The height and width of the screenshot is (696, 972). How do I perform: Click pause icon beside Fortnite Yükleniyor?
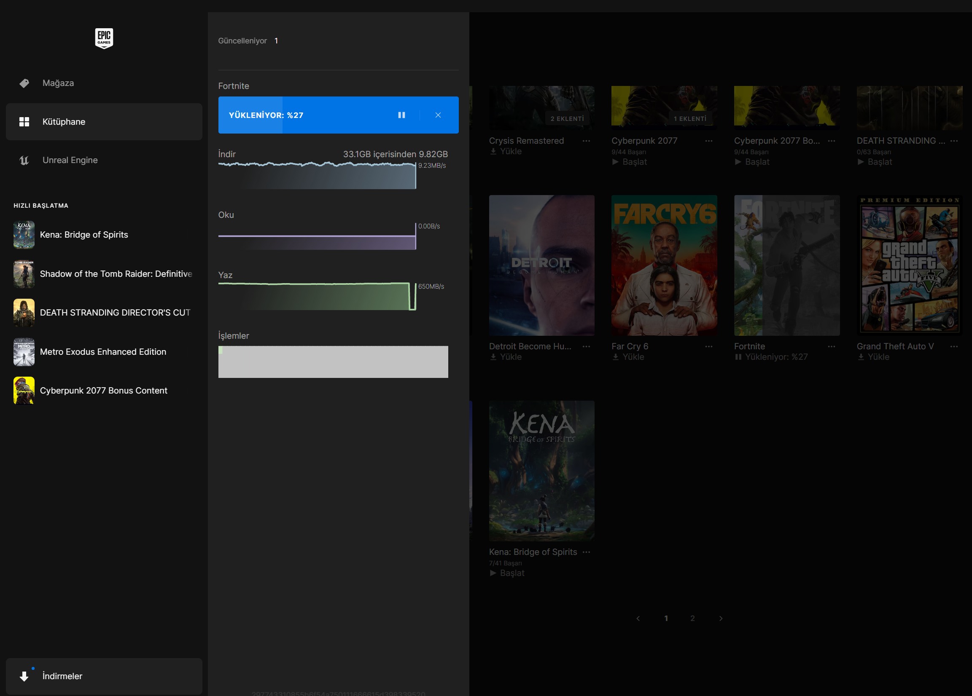pyautogui.click(x=738, y=357)
